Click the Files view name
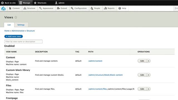The height and width of the screenshot is (100, 178). point(9,85)
